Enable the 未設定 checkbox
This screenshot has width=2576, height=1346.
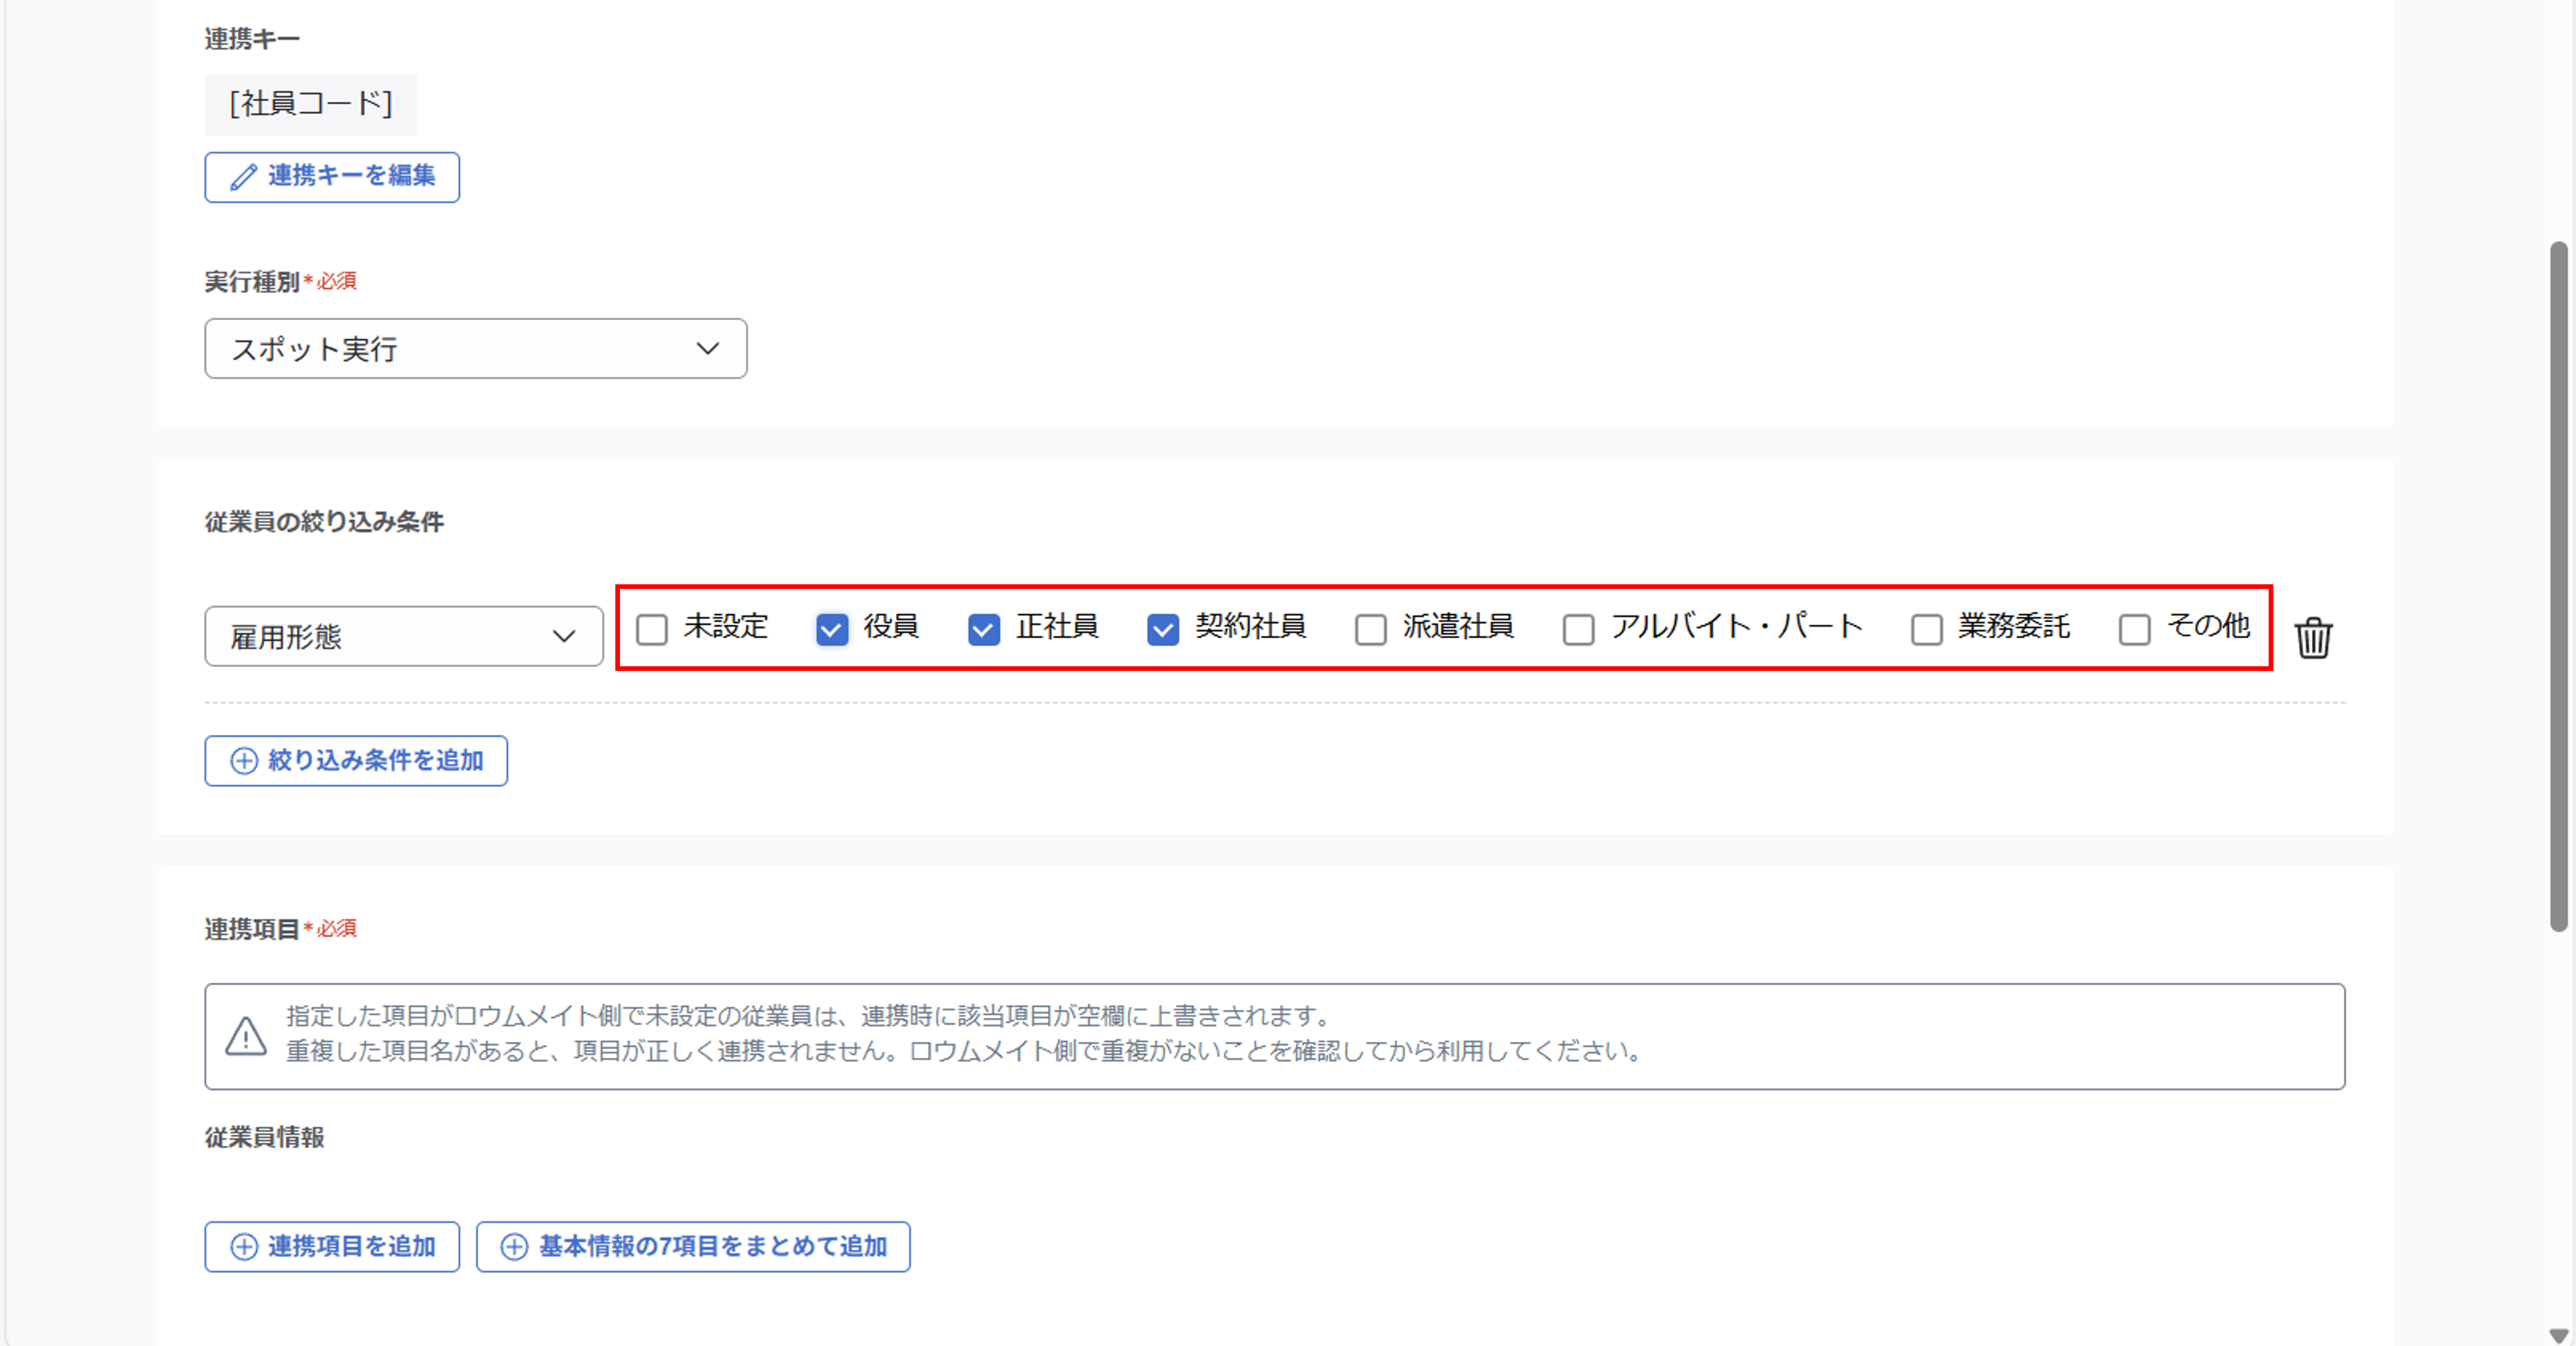652,629
